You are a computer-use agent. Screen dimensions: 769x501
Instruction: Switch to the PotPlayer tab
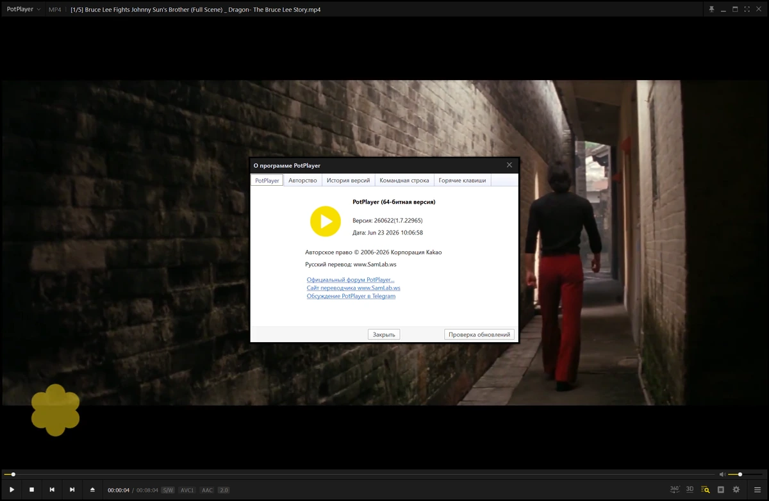point(267,181)
